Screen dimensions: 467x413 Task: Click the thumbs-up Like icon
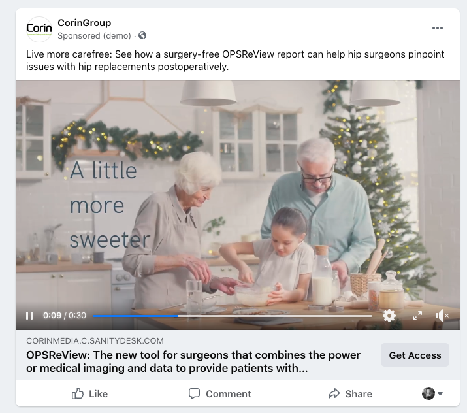(x=78, y=393)
